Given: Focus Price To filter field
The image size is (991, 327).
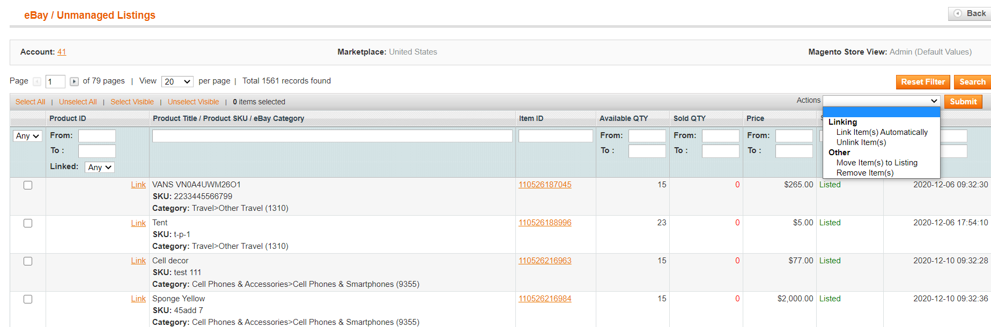Looking at the screenshot, I should click(794, 151).
